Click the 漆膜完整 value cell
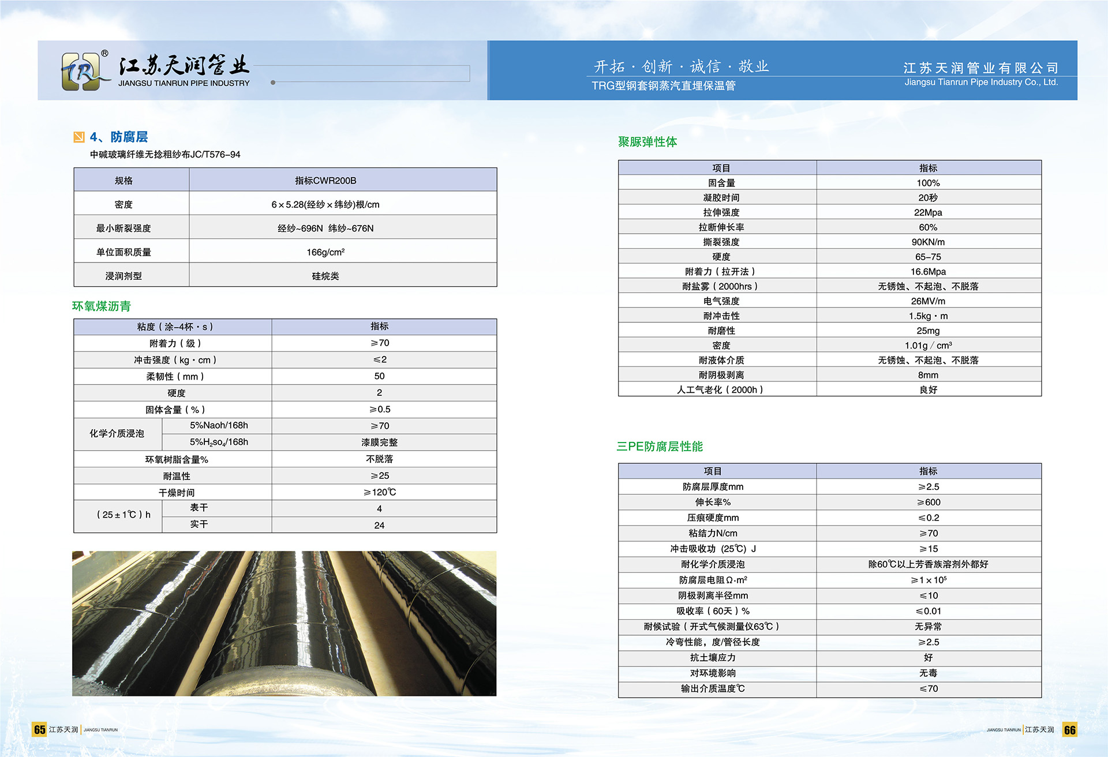Image resolution: width=1108 pixels, height=757 pixels. coord(379,443)
